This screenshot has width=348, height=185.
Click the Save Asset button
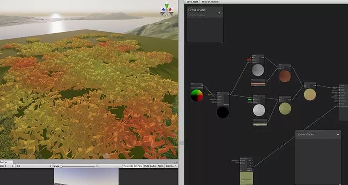[192, 2]
